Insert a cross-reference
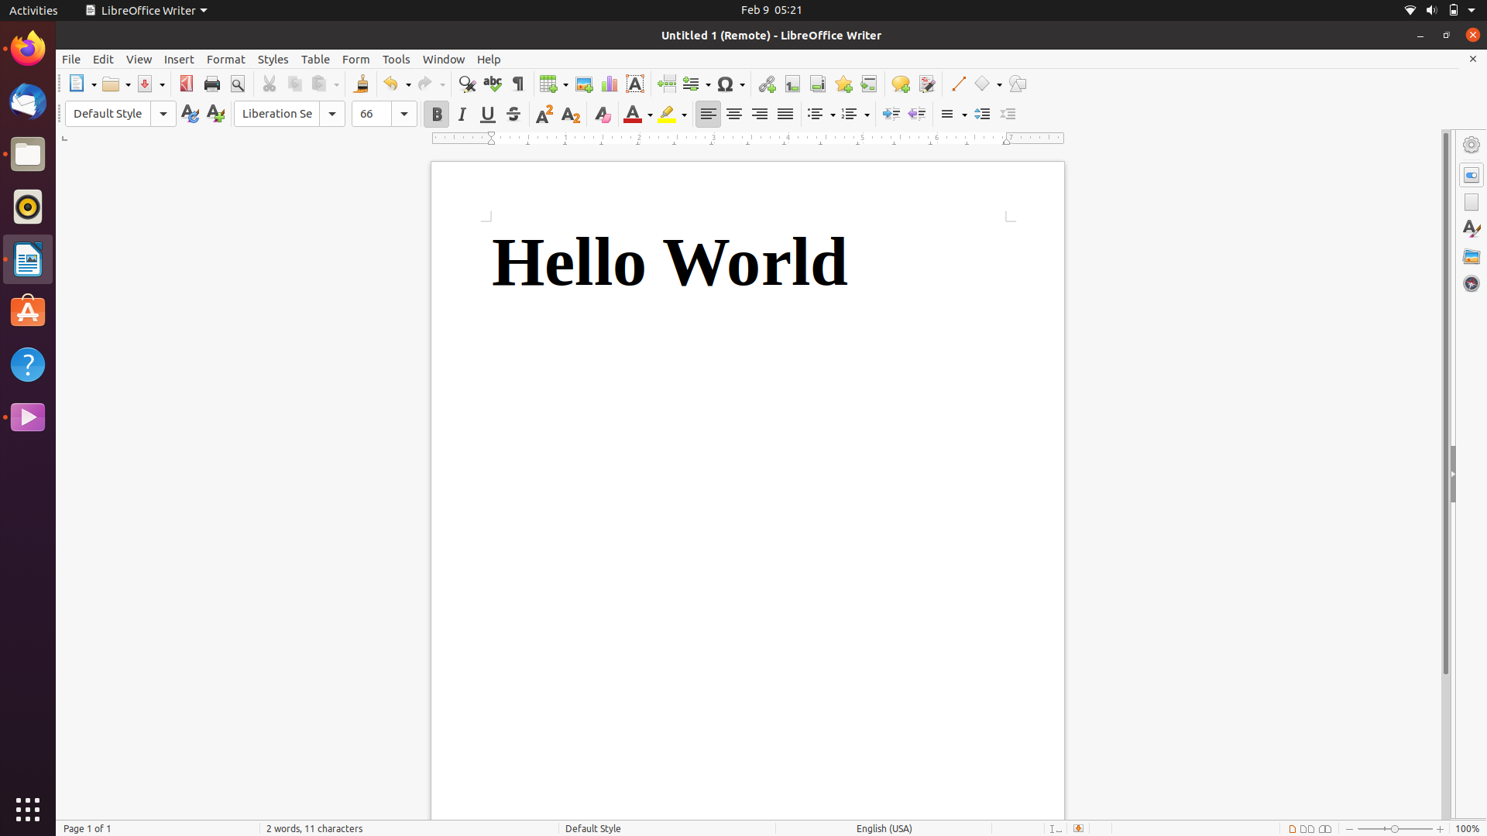This screenshot has height=836, width=1487. tap(869, 84)
